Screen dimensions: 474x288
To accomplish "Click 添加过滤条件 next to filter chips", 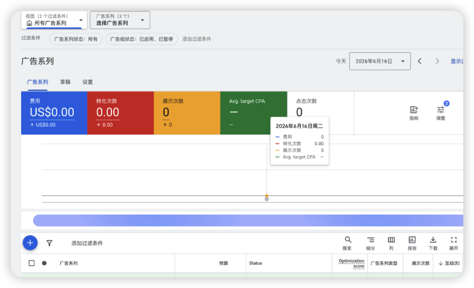I will [197, 39].
